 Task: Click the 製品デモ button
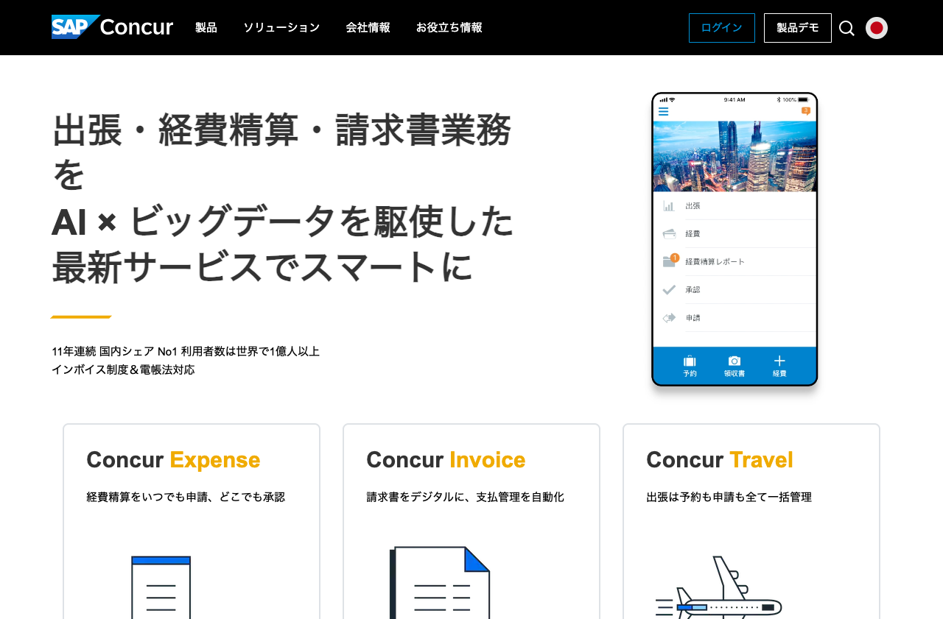coord(798,27)
